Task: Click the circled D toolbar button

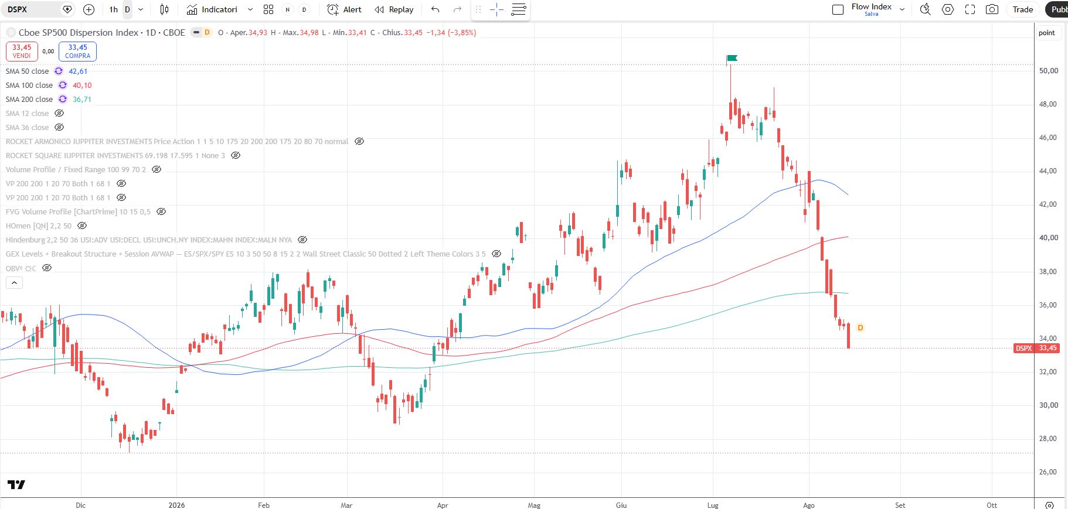Action: pyautogui.click(x=304, y=9)
